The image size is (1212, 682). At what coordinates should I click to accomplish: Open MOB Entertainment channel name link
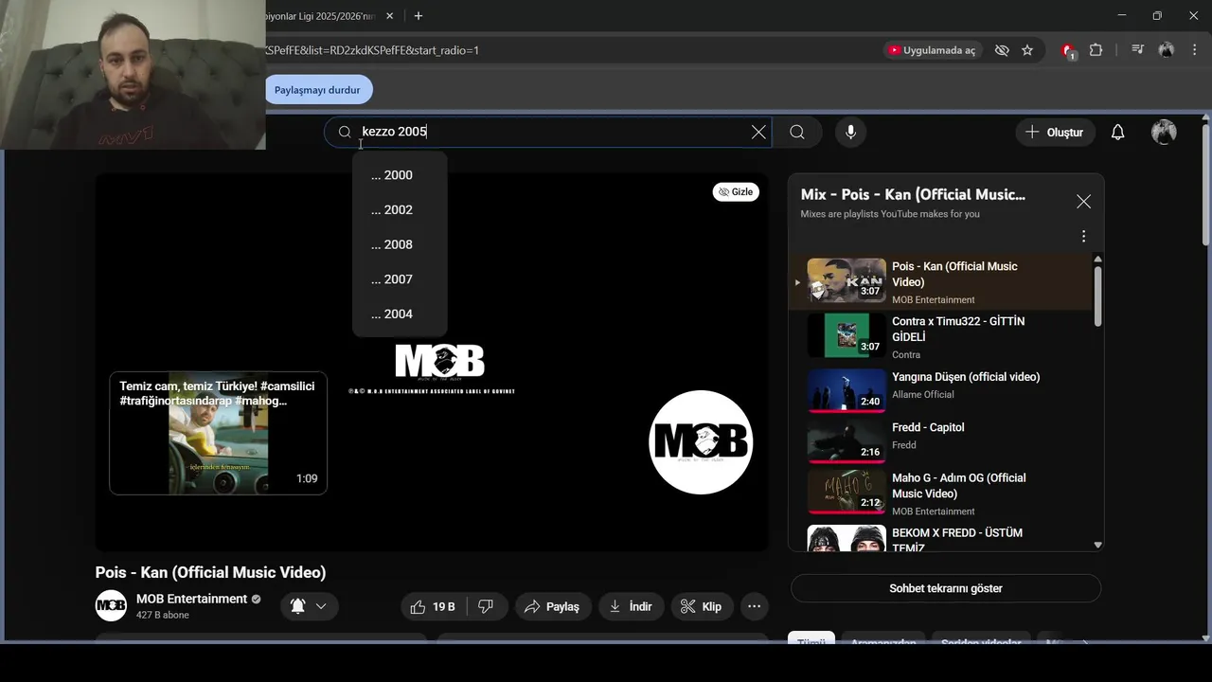pyautogui.click(x=191, y=599)
